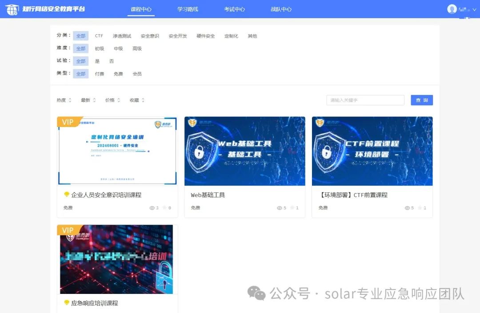Click 免费 label on 企业人员安全意识培训课程 card

[x=68, y=207]
